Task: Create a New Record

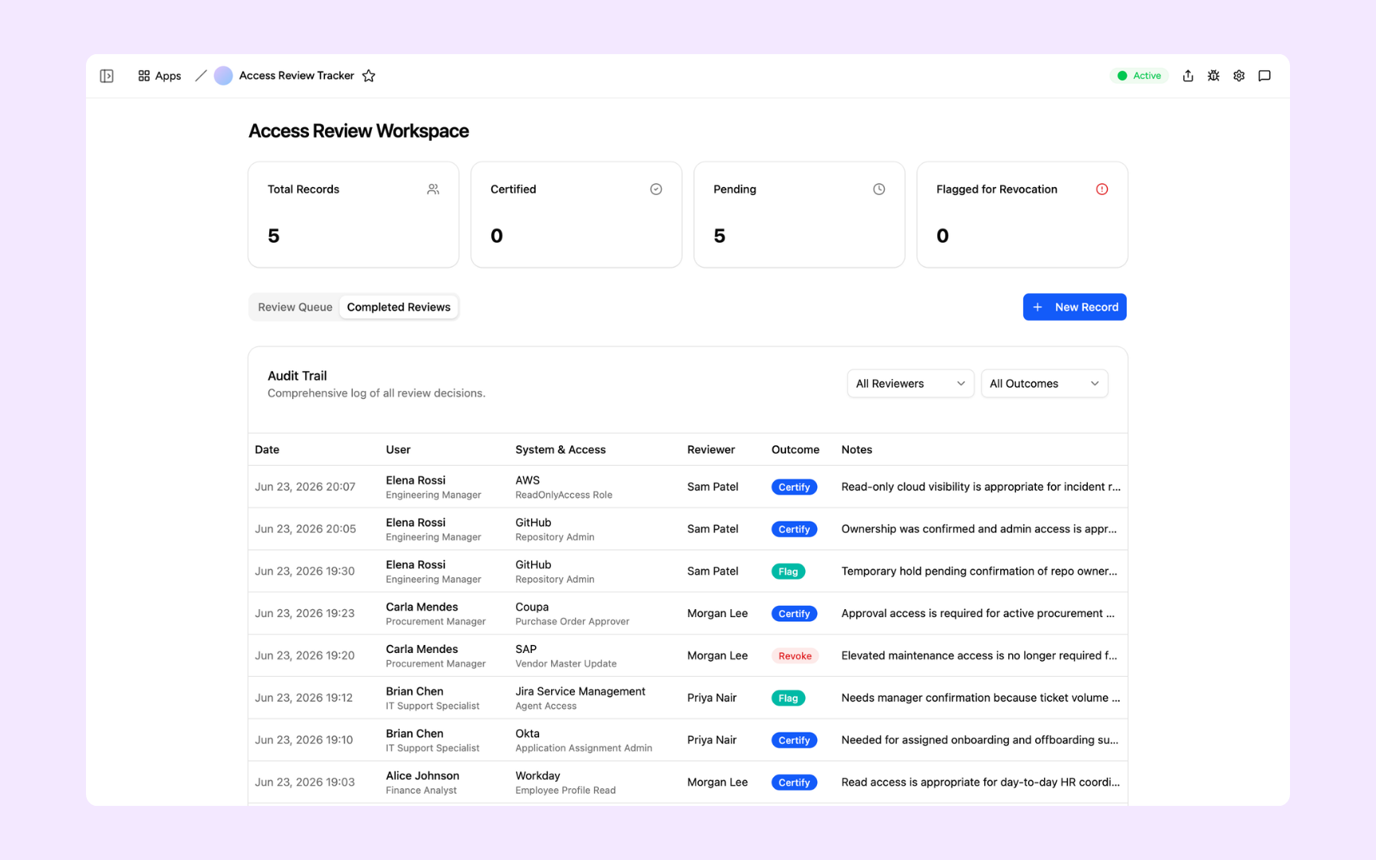Action: (x=1074, y=307)
